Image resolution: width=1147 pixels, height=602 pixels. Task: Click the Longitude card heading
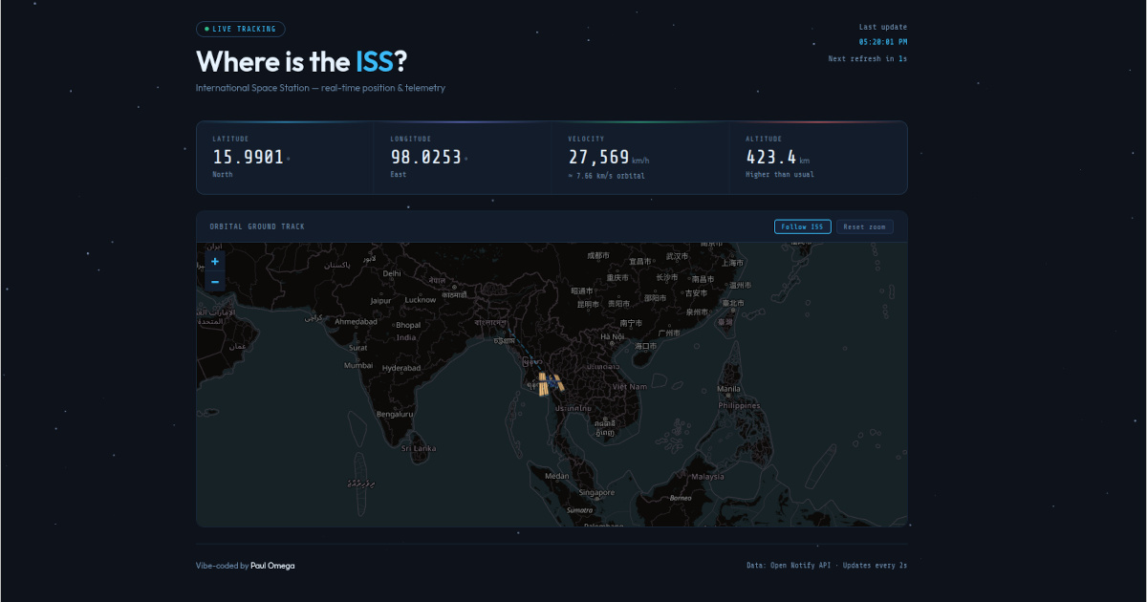[411, 139]
